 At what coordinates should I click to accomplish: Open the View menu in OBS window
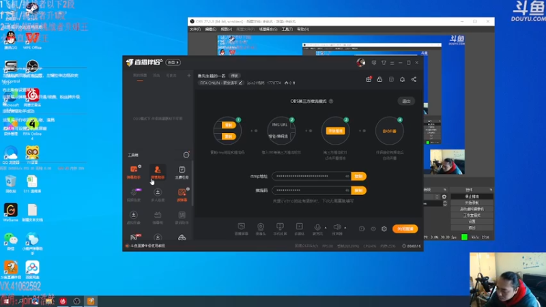(x=226, y=29)
